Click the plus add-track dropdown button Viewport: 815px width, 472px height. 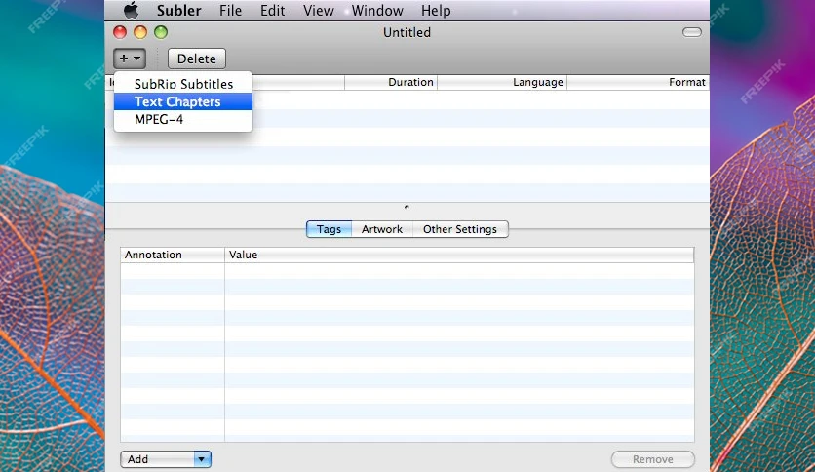point(130,59)
